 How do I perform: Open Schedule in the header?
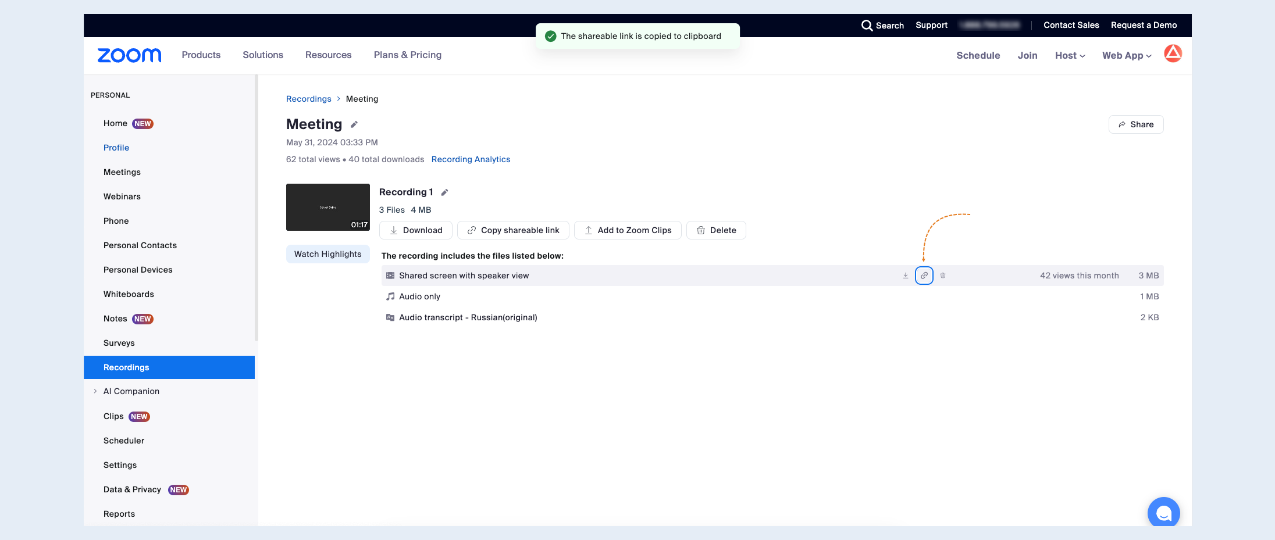coord(978,55)
